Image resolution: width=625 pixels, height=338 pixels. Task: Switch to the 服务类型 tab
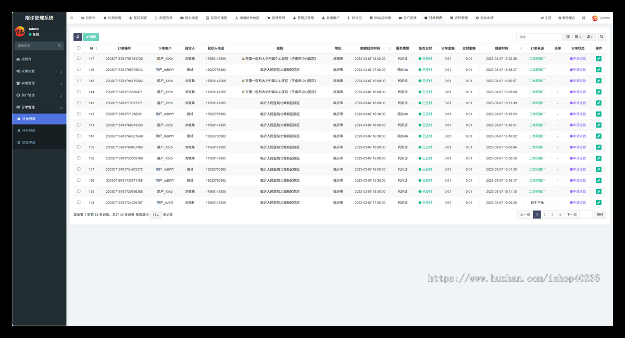189,18
